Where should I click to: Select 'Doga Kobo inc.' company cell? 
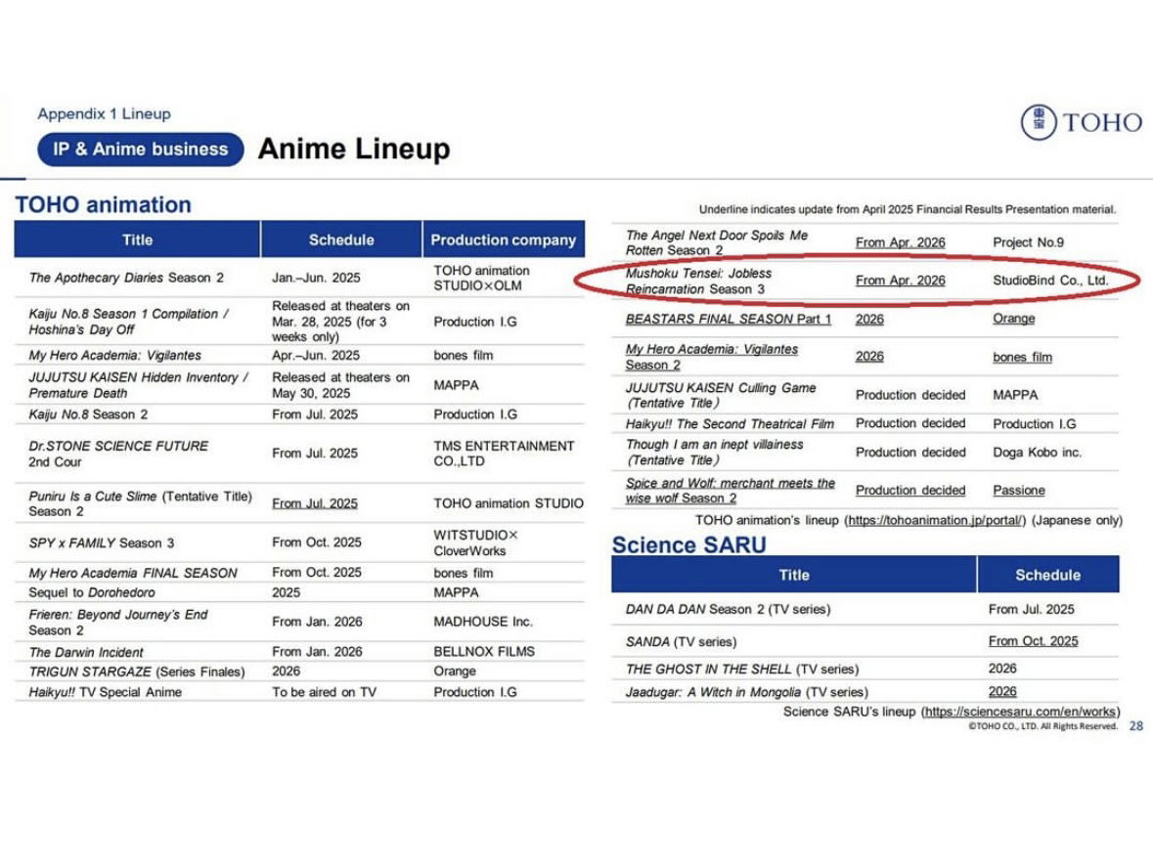point(1037,453)
